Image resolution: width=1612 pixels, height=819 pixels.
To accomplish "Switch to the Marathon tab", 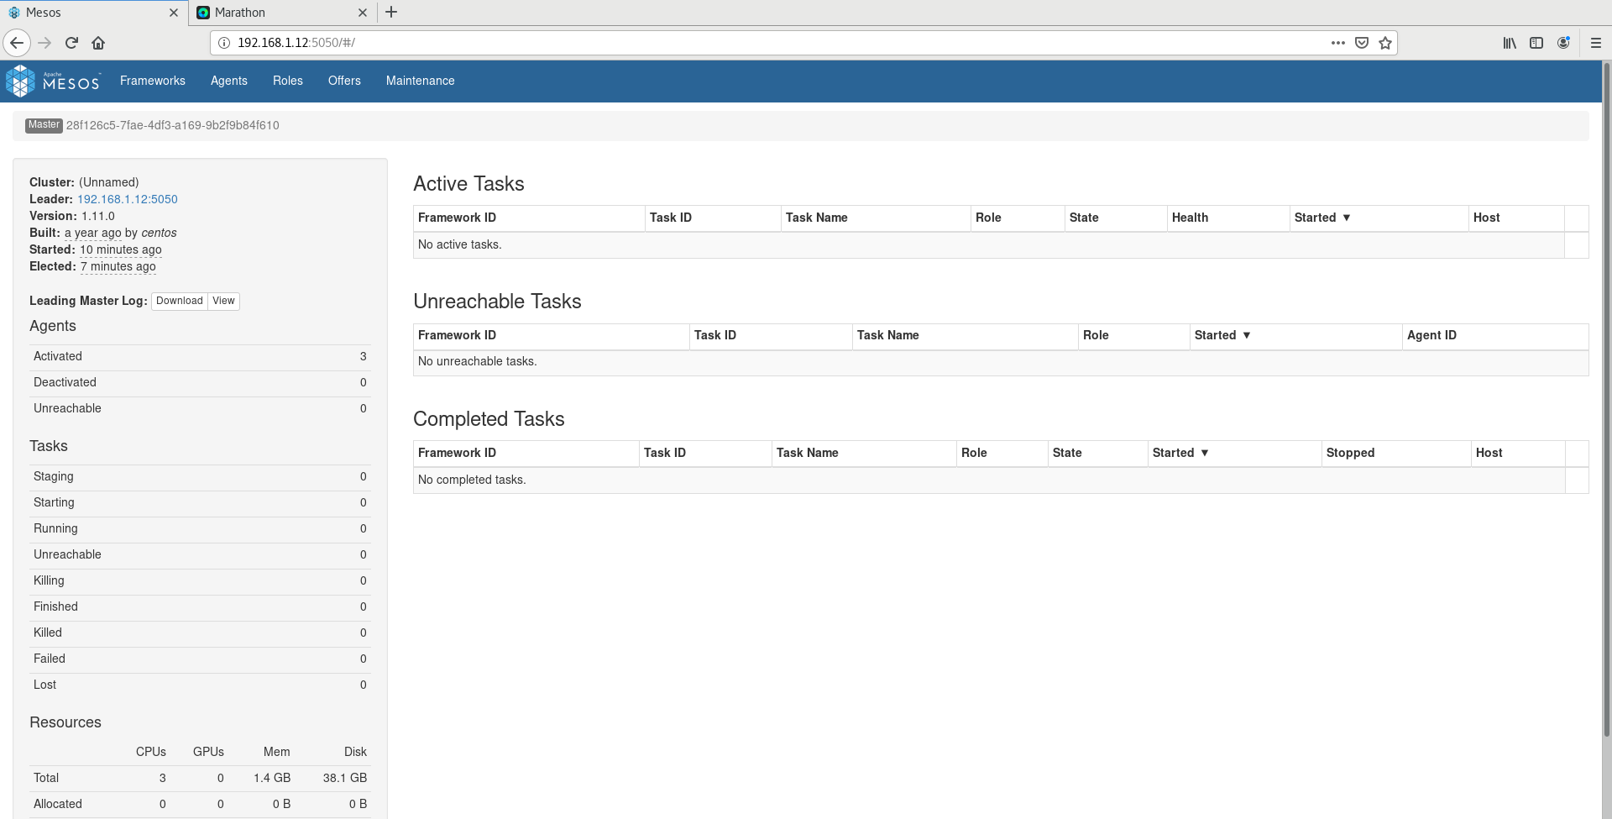I will [282, 13].
